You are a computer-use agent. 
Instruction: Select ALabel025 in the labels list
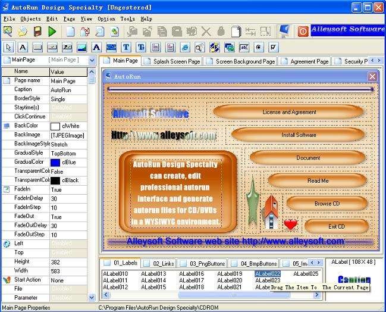click(306, 274)
